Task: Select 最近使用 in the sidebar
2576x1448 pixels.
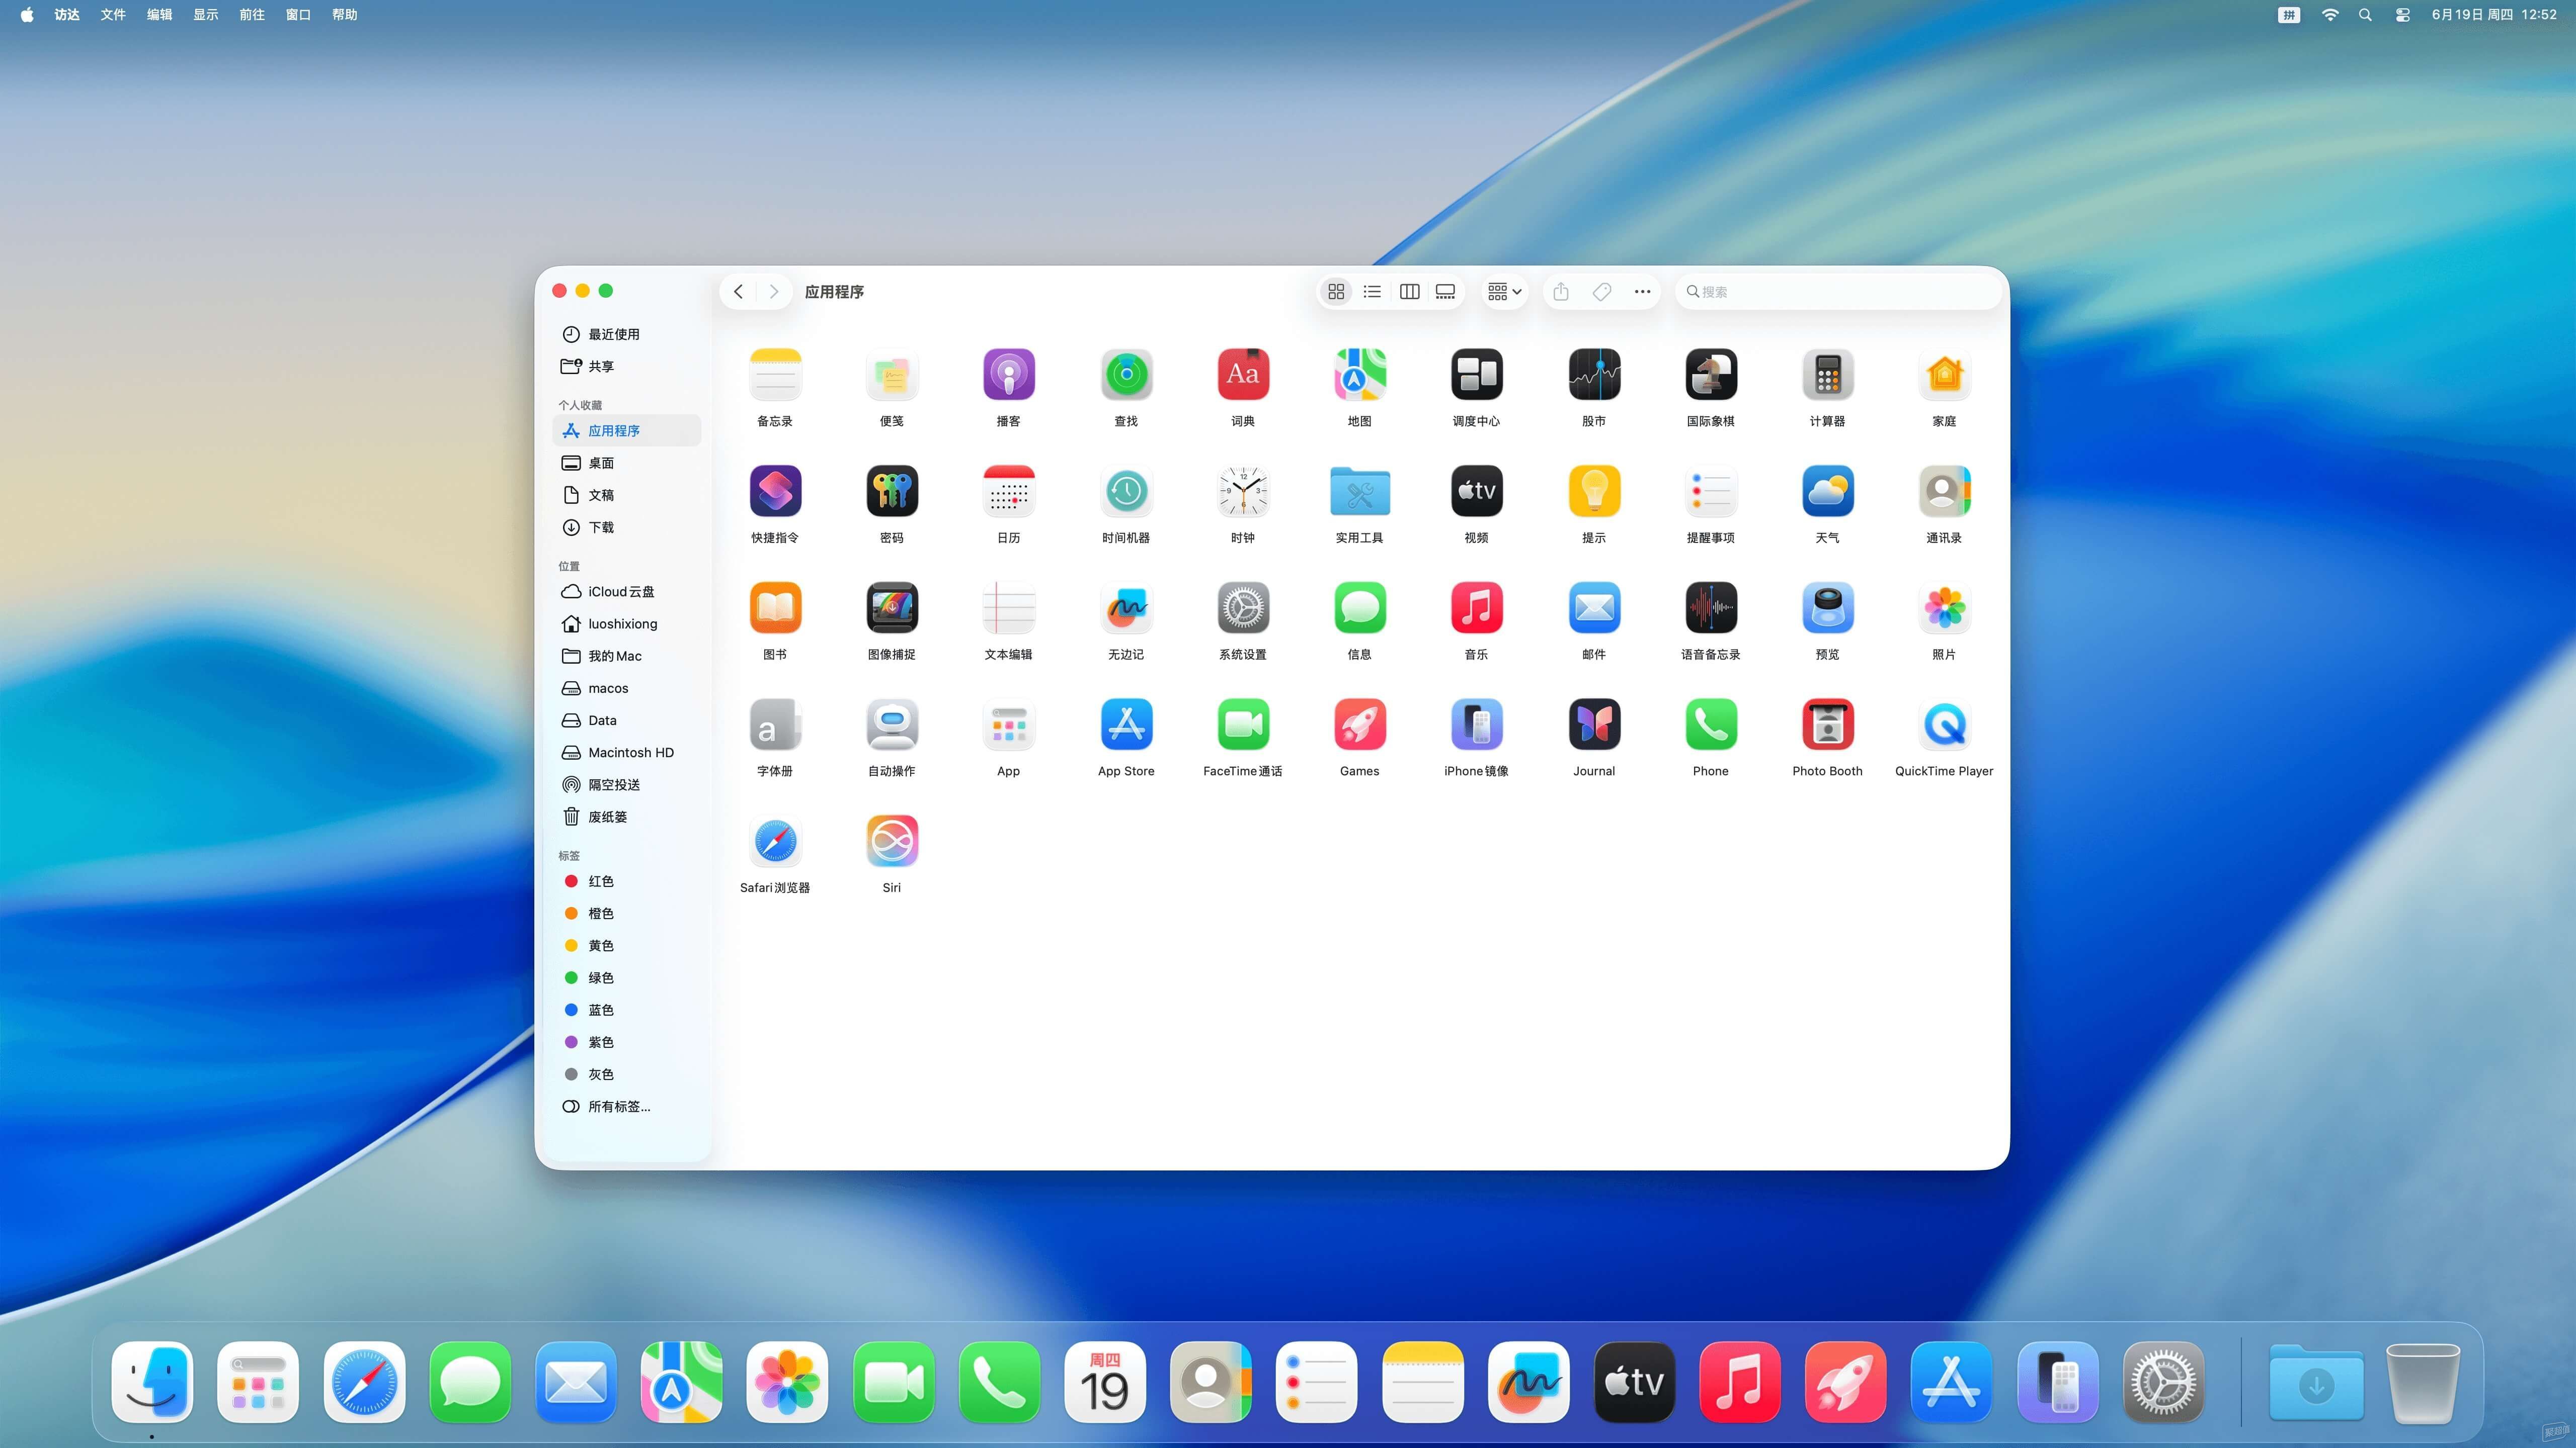Action: [626, 334]
